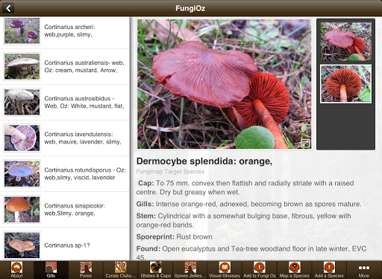Tap Add to Fungi Oz

(260, 270)
